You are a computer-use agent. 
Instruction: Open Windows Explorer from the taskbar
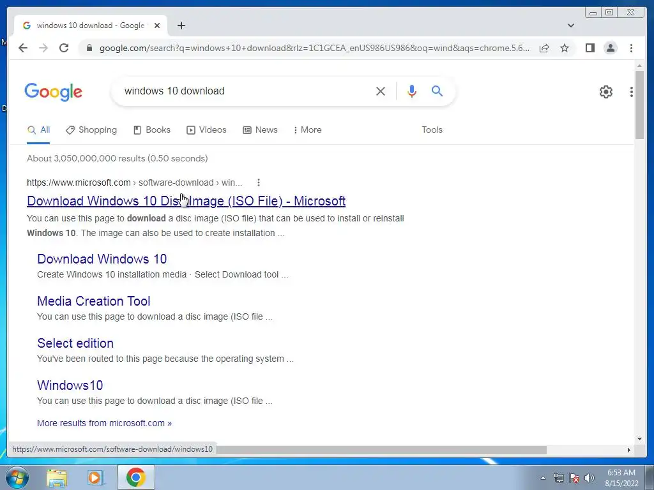[x=57, y=477]
